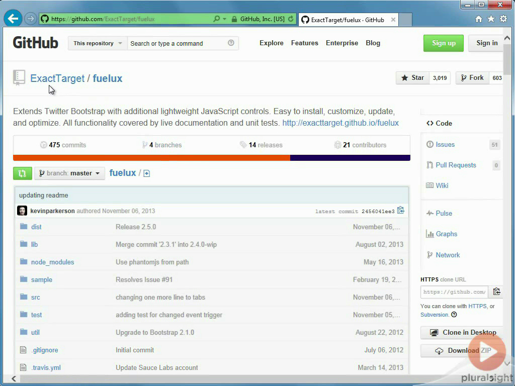Copy the HTTPS clone URL to clipboard
Viewport: 515px width, 386px height.
(496, 292)
